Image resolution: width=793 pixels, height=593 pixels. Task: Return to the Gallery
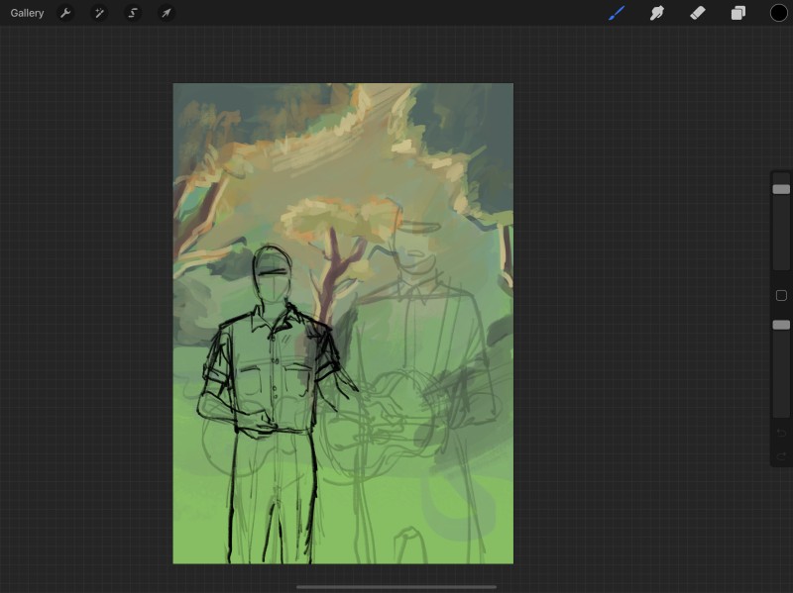(x=27, y=13)
